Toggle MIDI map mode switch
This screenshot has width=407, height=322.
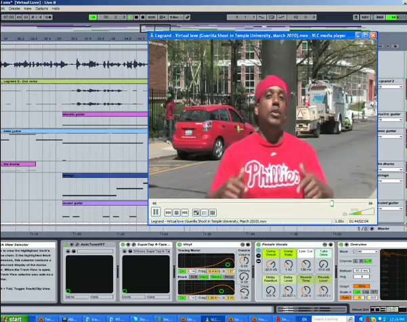(380, 17)
